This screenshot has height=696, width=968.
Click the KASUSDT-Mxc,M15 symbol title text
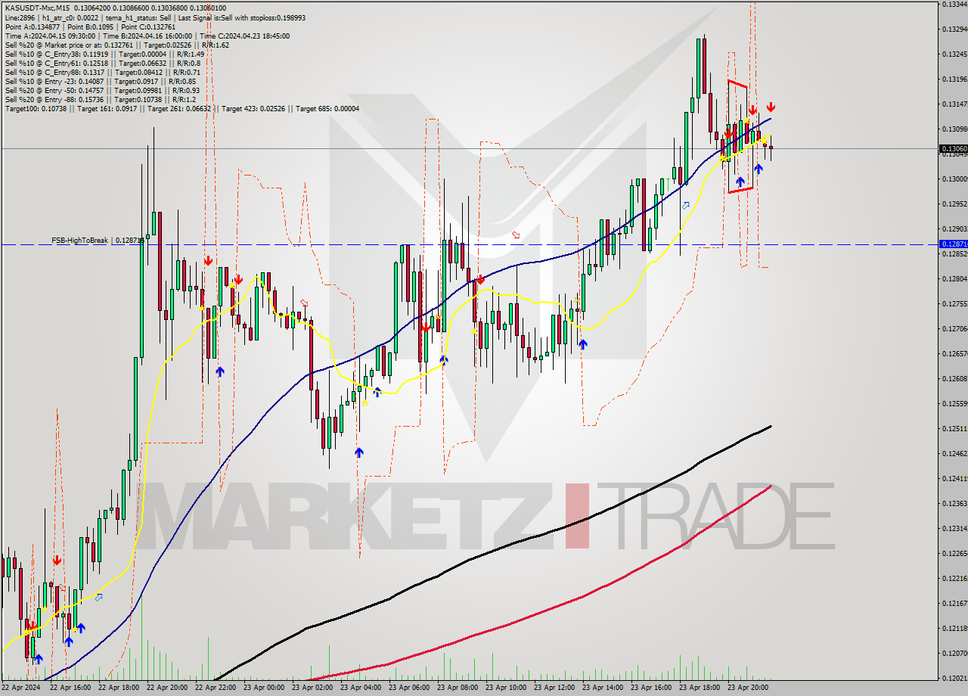click(37, 8)
